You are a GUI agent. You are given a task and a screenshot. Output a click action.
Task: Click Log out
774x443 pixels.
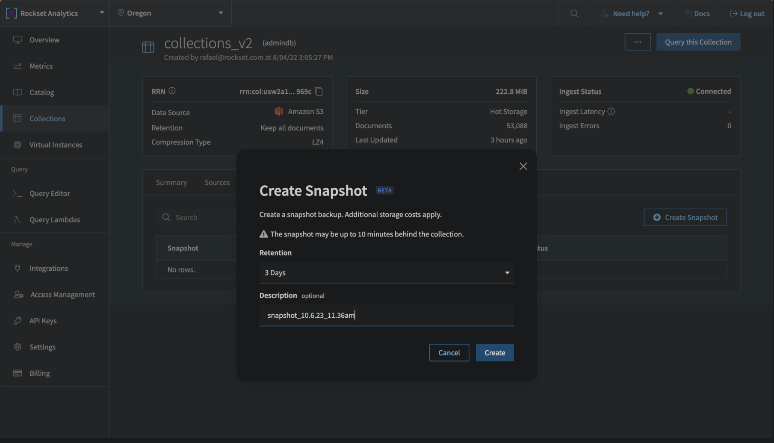747,14
